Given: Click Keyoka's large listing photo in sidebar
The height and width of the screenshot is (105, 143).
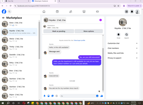Looking at the screenshot, I should click(x=123, y=22).
